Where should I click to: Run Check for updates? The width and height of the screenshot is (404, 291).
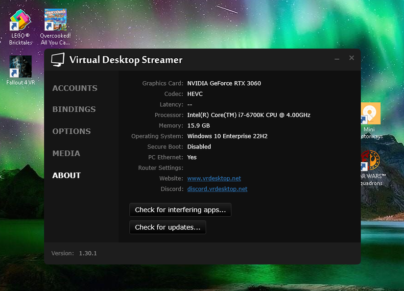point(167,227)
